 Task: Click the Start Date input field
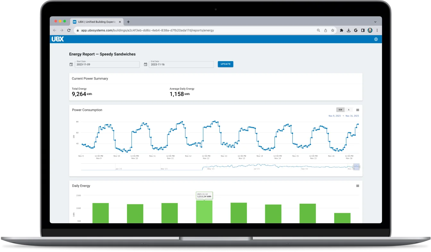(107, 64)
